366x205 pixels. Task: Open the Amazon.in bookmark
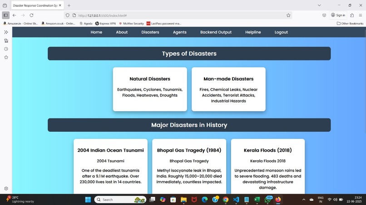(20, 24)
